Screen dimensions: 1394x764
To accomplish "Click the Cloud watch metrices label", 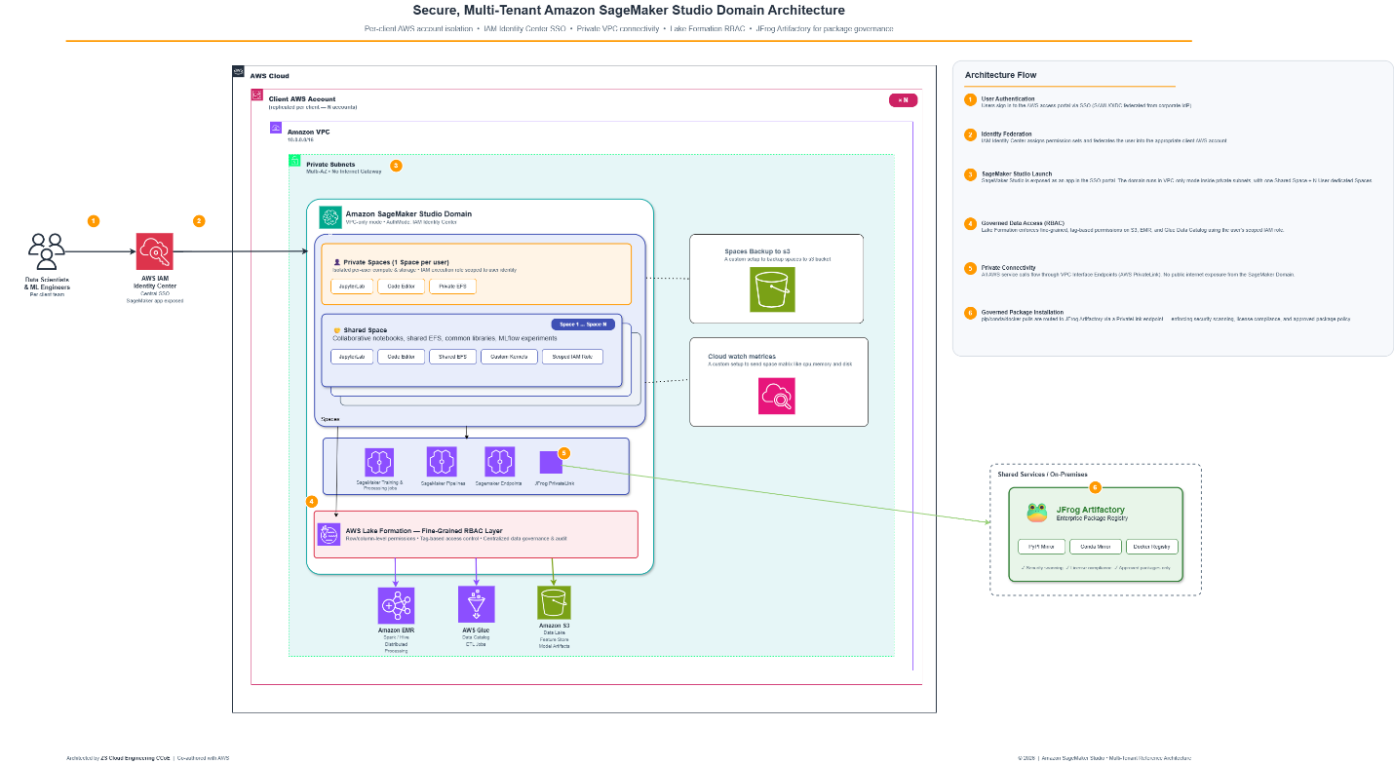I will (742, 357).
